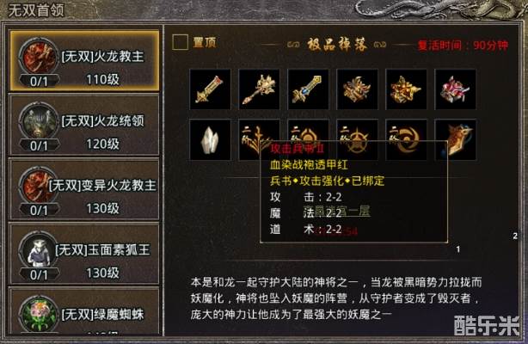
Task: Click the 复活时间 90分钟 label
Action: [x=463, y=45]
